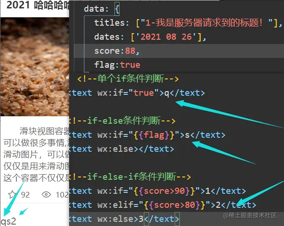
Task: Click the comment 'if-else-if条件判断'
Action: pos(130,177)
